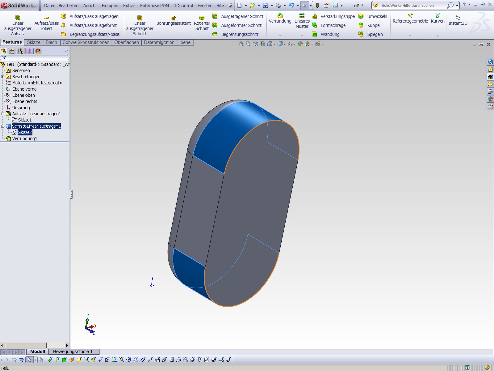Open the SolidWorks resources home pane
The image size is (494, 371).
click(490, 70)
